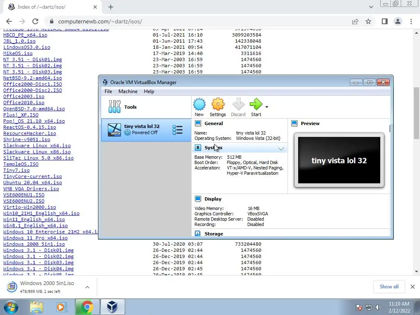Image resolution: width=420 pixels, height=315 pixels.
Task: Open TempleOS.ISO link
Action: 21,164
